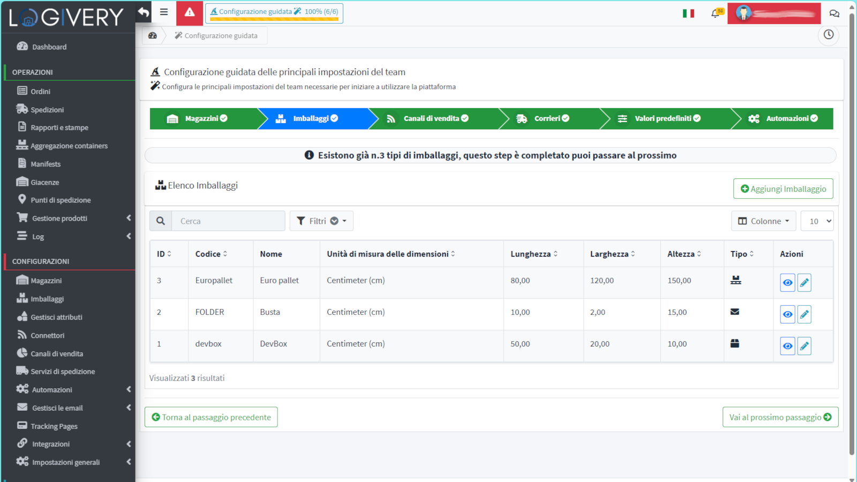Switch to the Corrieri wizard step

click(545, 118)
